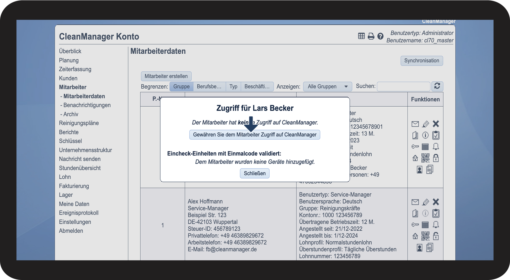510x280 pixels.
Task: Close the dialog with Schließen
Action: pyautogui.click(x=255, y=173)
